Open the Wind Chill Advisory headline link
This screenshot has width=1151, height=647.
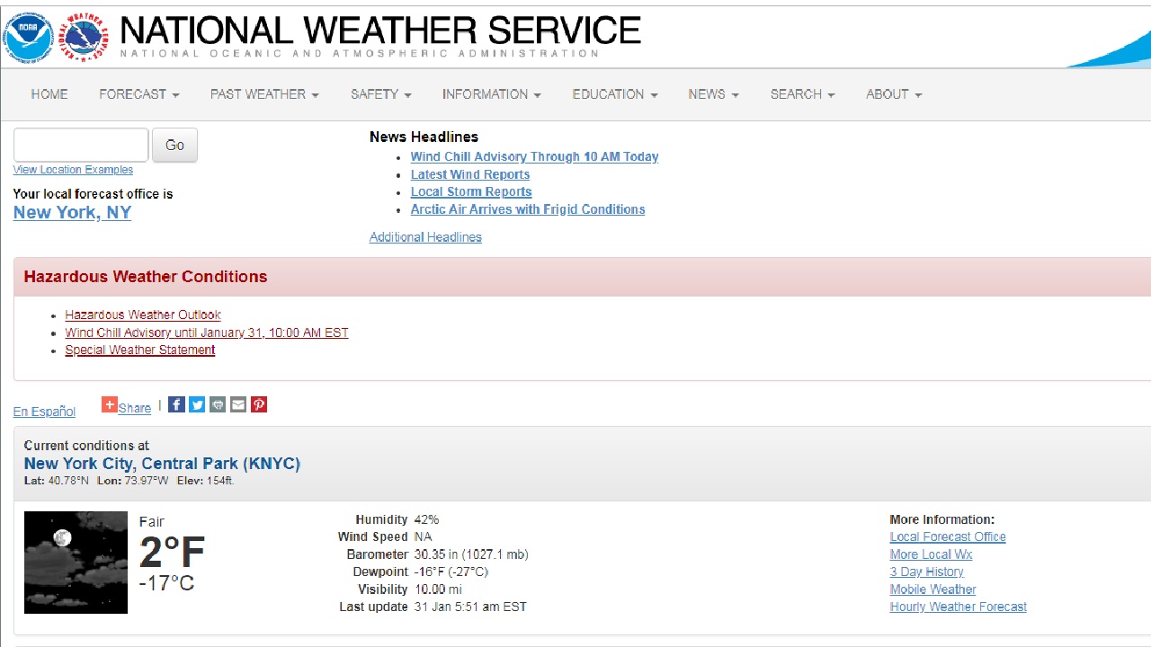534,156
